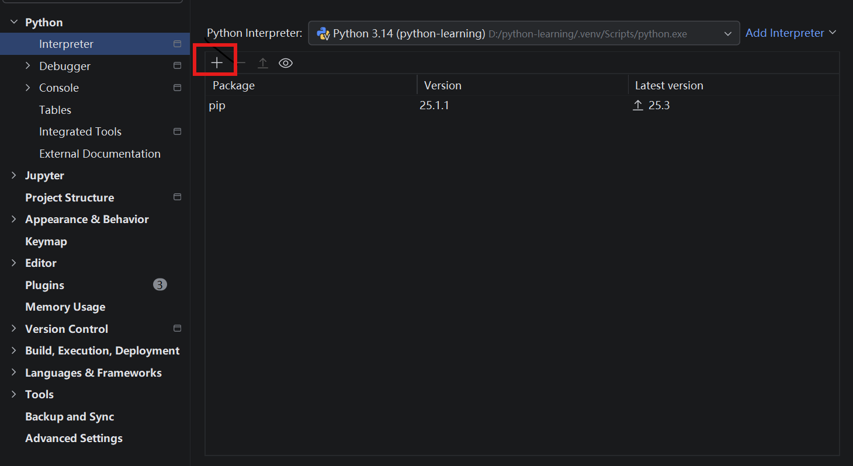Click the project-level icon beside Project Structure
The width and height of the screenshot is (853, 466).
pyautogui.click(x=177, y=197)
